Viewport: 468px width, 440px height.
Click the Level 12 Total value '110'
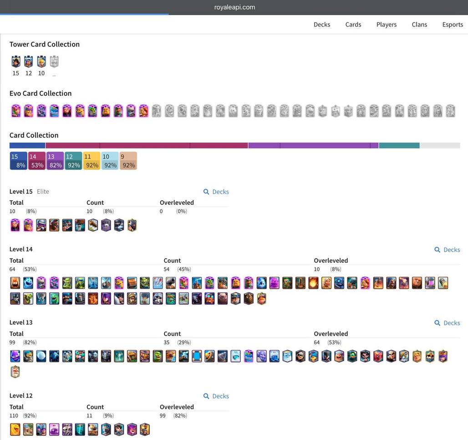pos(14,416)
